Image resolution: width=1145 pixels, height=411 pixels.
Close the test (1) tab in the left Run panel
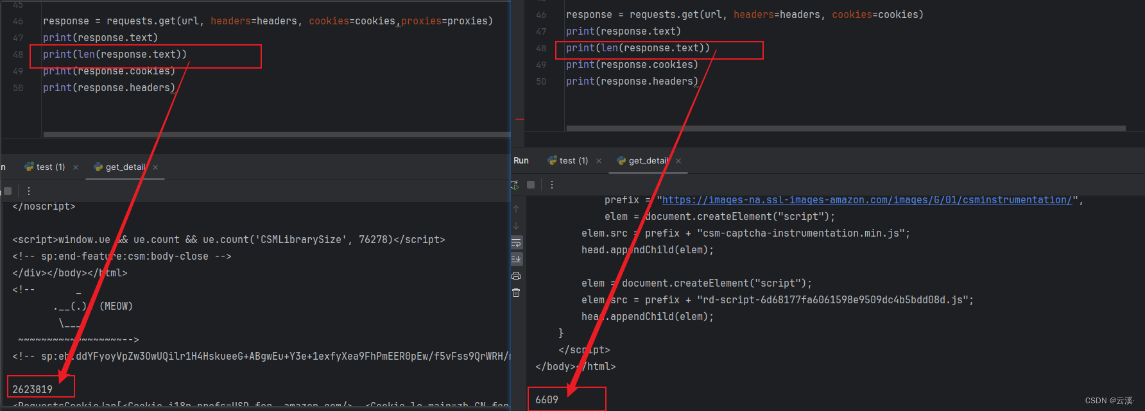tap(76, 167)
